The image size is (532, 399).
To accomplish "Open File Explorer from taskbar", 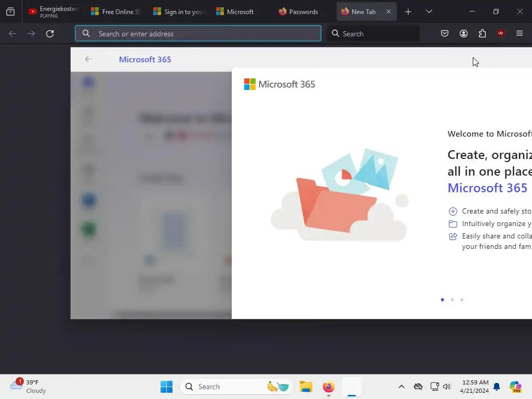I will pos(305,387).
